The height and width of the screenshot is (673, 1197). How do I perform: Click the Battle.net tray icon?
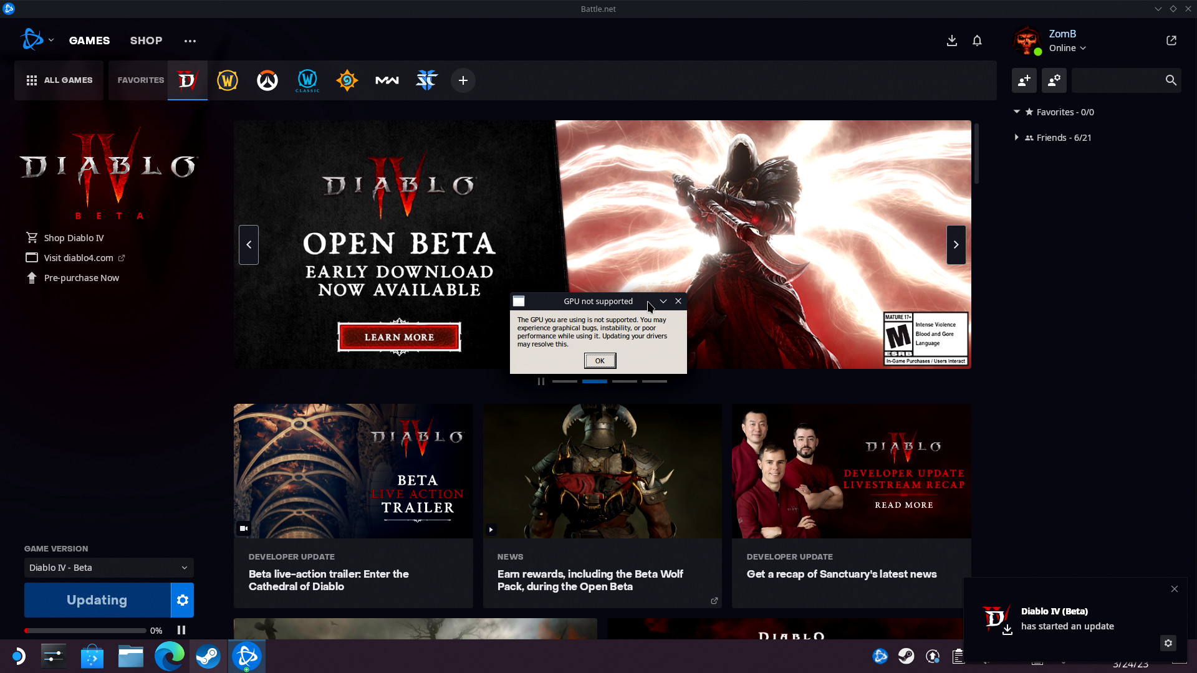coord(880,656)
